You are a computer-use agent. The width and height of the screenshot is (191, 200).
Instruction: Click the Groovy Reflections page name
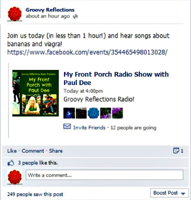(50, 10)
